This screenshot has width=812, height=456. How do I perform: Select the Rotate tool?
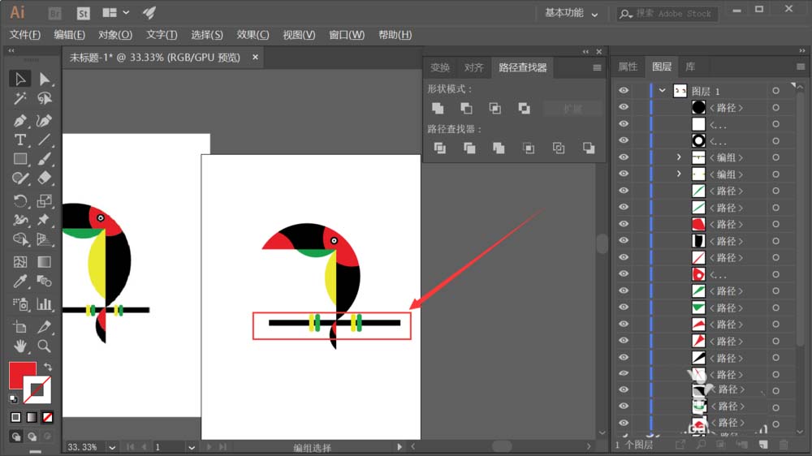coord(19,201)
